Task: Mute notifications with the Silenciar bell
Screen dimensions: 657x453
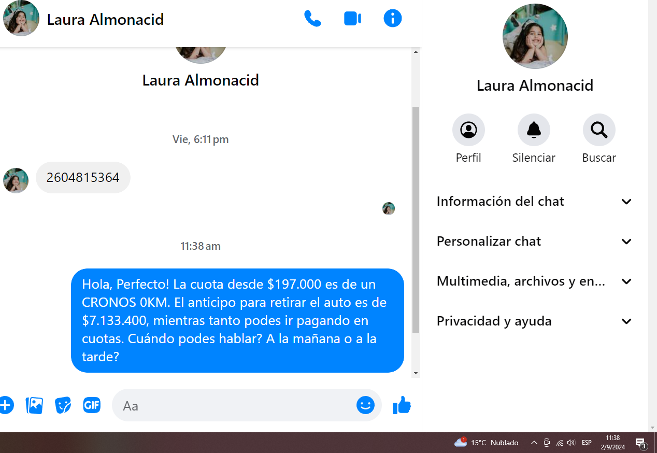Action: (534, 130)
